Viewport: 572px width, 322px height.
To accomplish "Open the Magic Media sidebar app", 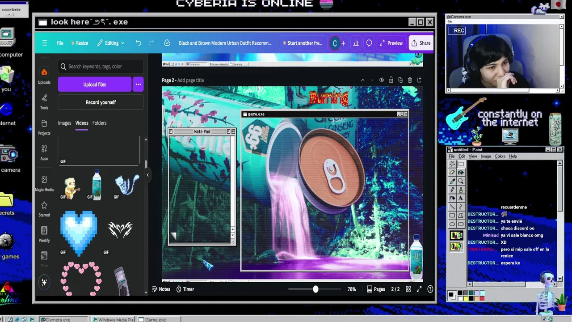I will [x=44, y=183].
